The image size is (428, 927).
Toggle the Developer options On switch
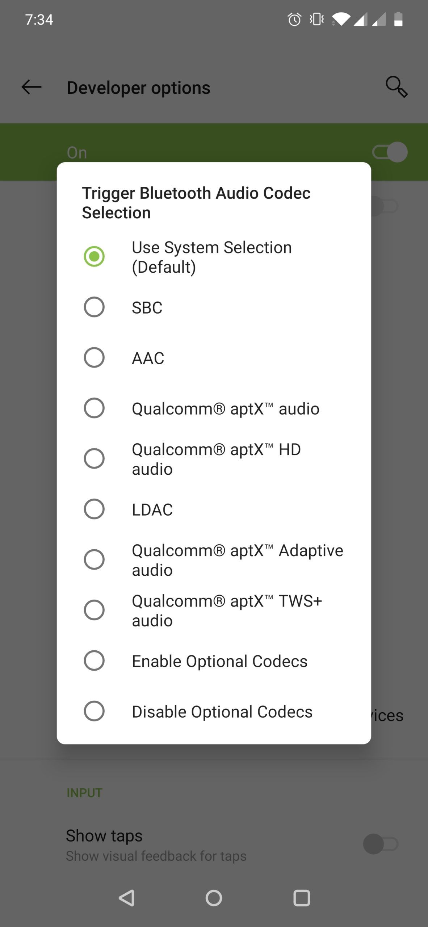(x=390, y=152)
